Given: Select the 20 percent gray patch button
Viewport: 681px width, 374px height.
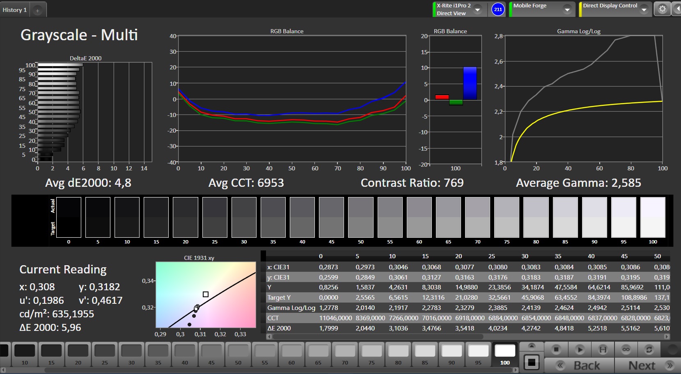Looking at the screenshot, I should click(x=78, y=354).
